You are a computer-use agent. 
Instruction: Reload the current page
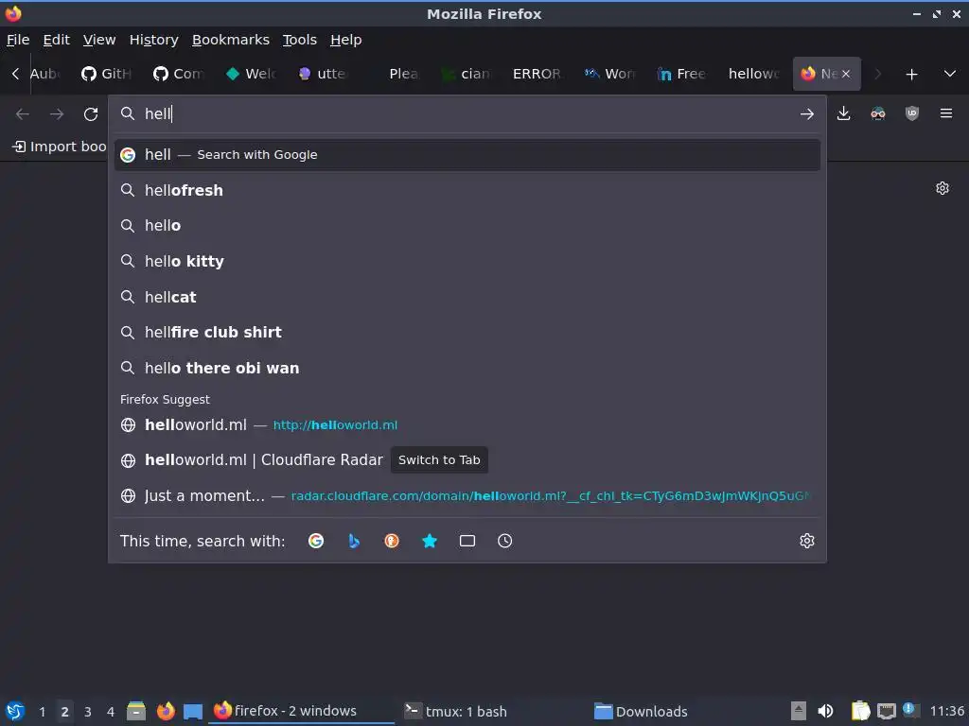click(91, 114)
